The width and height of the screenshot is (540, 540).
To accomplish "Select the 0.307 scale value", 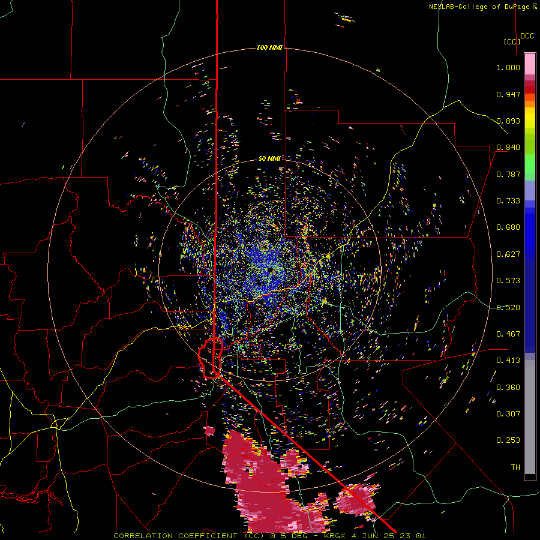I will click(x=508, y=414).
